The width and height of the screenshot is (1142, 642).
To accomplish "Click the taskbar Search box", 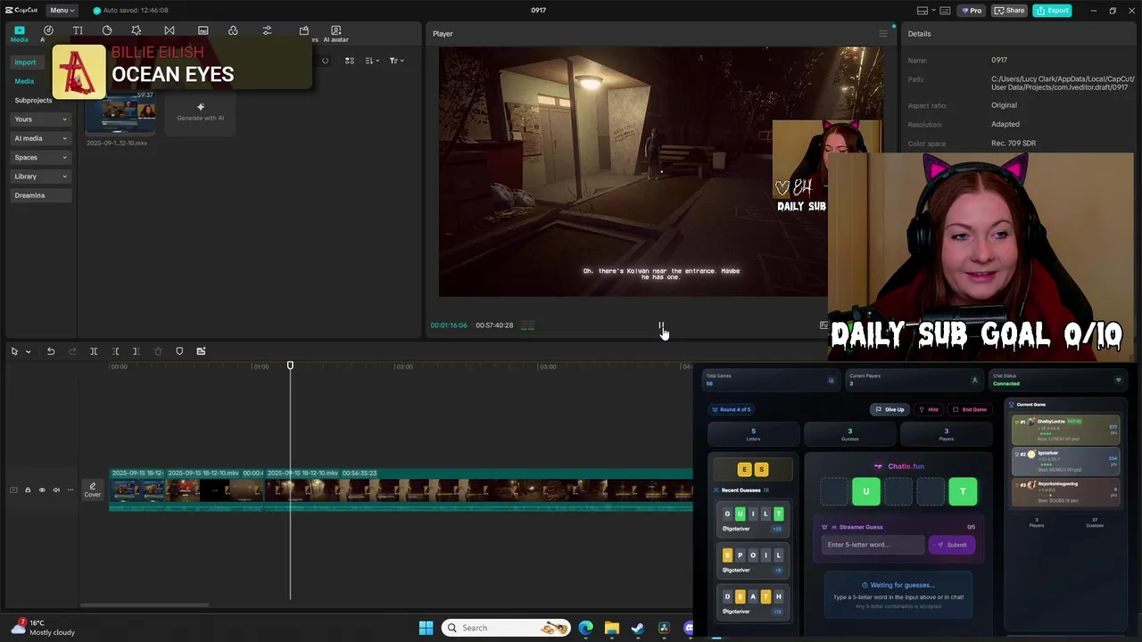I will tap(506, 628).
